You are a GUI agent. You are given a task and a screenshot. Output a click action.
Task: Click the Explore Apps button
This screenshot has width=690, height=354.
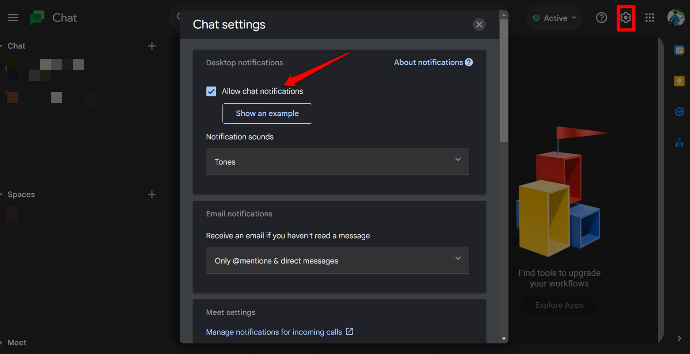coord(559,305)
